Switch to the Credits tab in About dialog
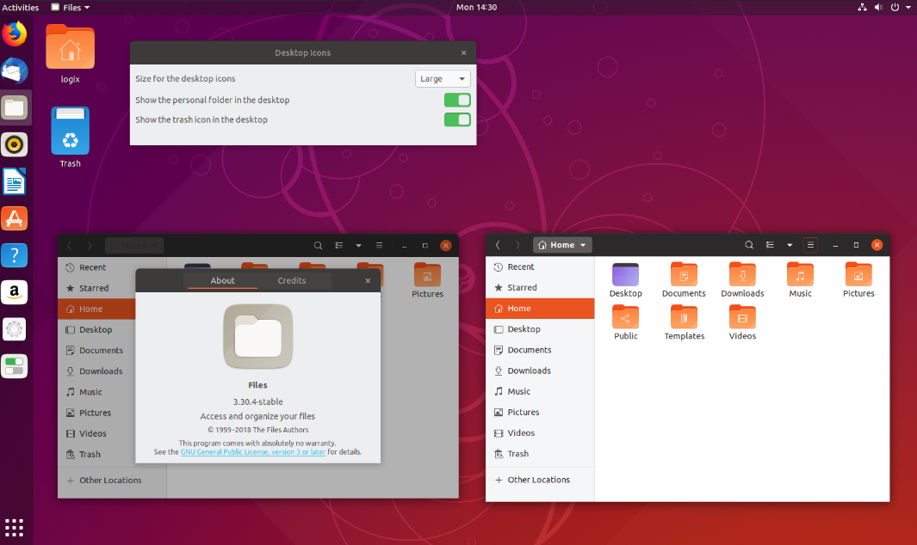This screenshot has height=545, width=917. coord(291,280)
